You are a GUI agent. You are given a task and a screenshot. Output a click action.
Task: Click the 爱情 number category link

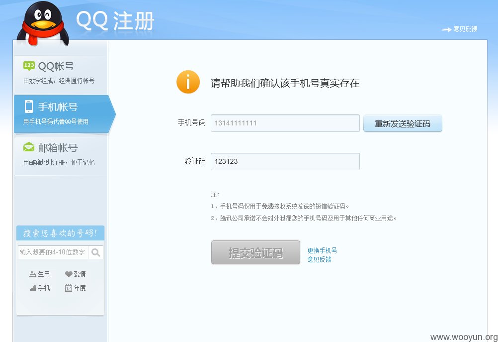point(80,274)
